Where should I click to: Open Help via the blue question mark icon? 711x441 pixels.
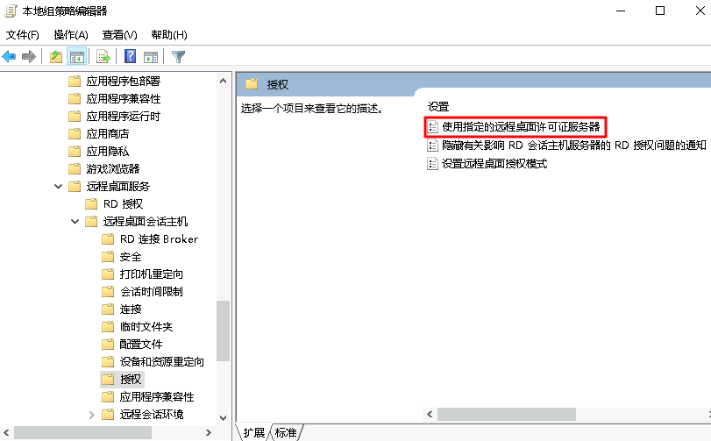coord(130,56)
